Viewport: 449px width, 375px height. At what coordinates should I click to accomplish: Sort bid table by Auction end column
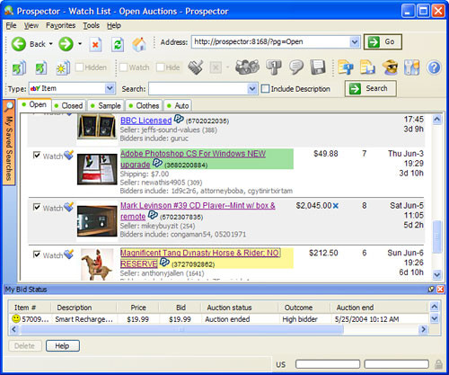tap(355, 308)
